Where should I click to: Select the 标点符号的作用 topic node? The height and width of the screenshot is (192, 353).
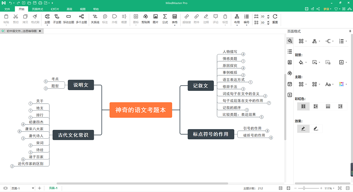point(211,134)
